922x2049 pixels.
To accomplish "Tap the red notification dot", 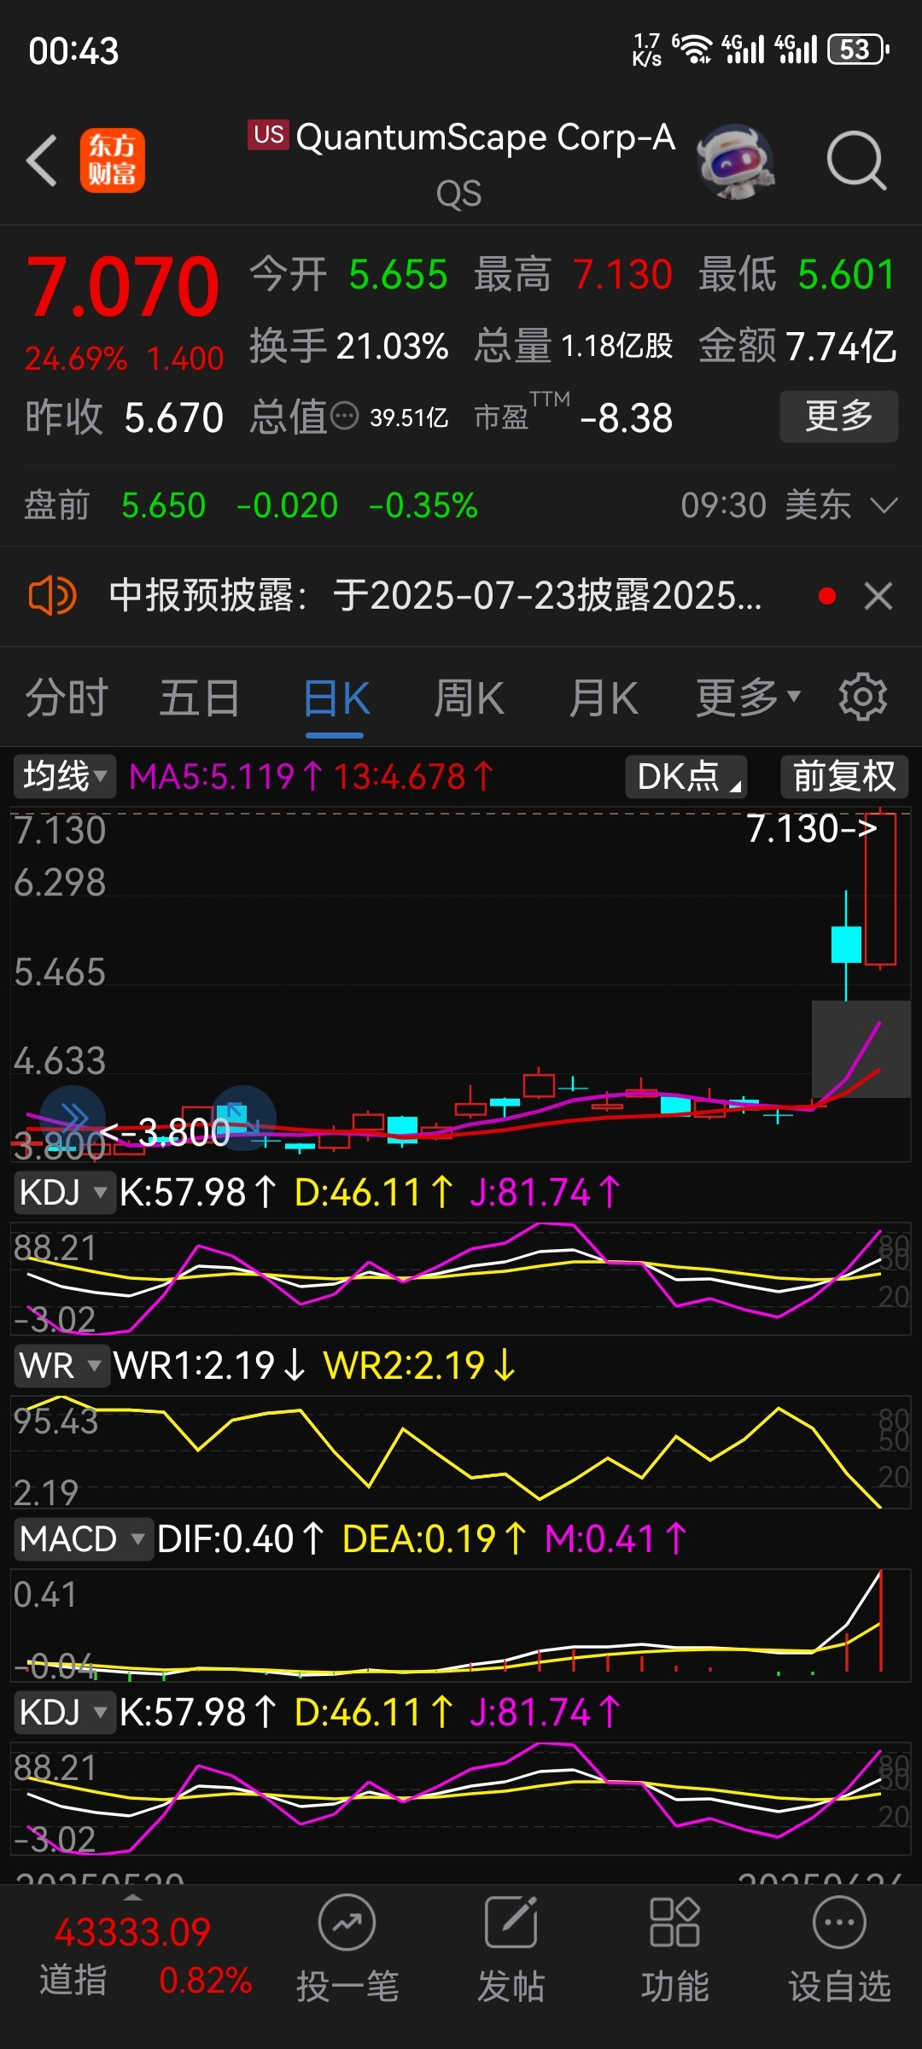I will [x=826, y=596].
